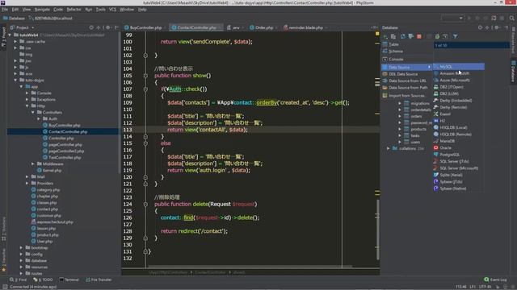Image resolution: width=517 pixels, height=290 pixels.
Task: Choose Data Source from URL entry
Action: click(x=407, y=81)
